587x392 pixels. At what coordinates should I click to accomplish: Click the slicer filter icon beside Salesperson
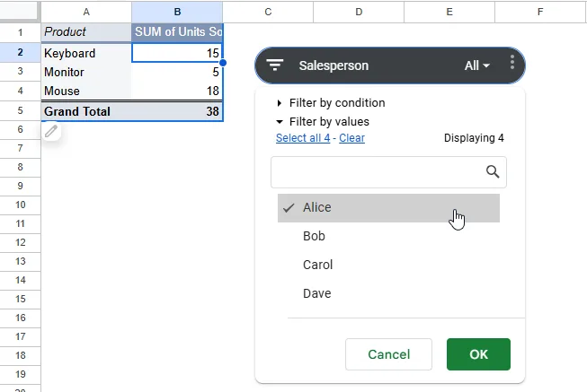(275, 65)
